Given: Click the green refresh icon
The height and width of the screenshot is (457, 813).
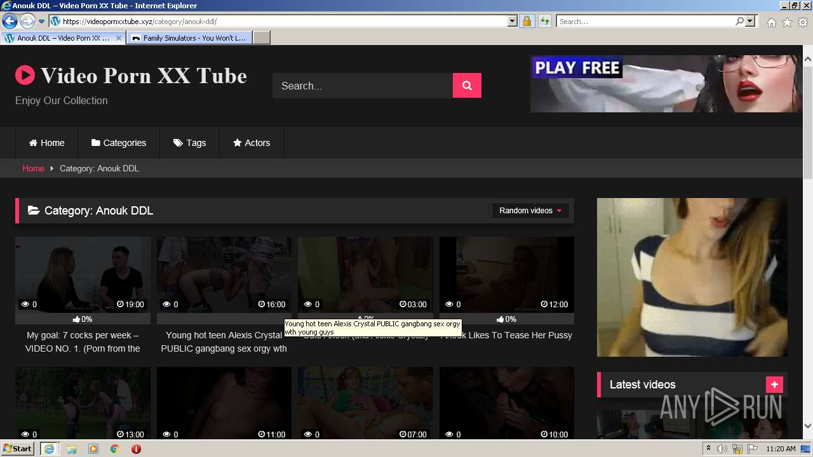Looking at the screenshot, I should (x=544, y=21).
